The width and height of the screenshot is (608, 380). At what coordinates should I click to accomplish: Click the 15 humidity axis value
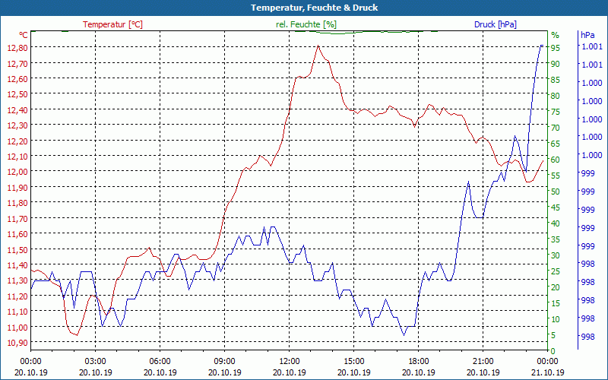pyautogui.click(x=556, y=303)
